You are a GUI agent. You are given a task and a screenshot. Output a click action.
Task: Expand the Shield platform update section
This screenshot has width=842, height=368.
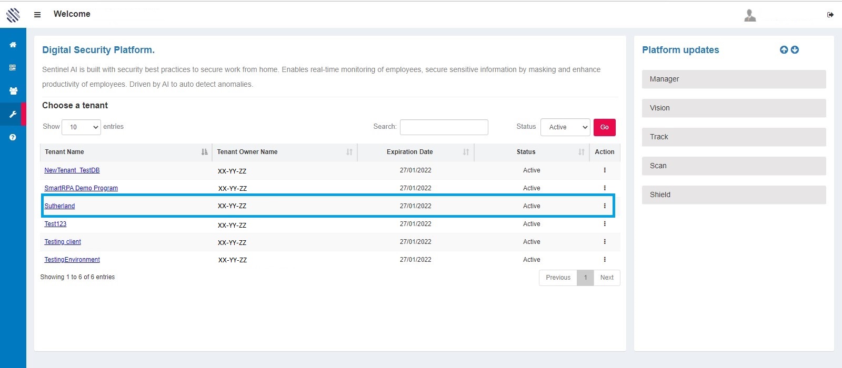coord(734,195)
